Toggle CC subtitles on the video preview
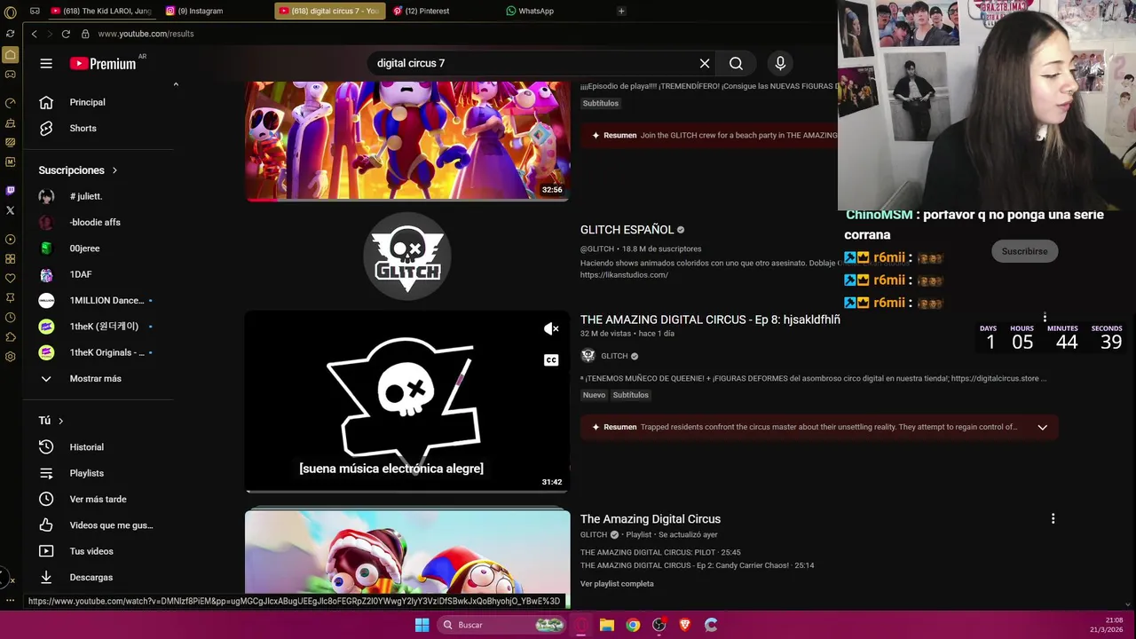 pyautogui.click(x=551, y=359)
